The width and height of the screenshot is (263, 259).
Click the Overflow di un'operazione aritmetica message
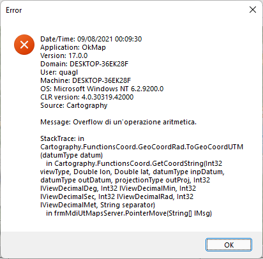coord(135,122)
